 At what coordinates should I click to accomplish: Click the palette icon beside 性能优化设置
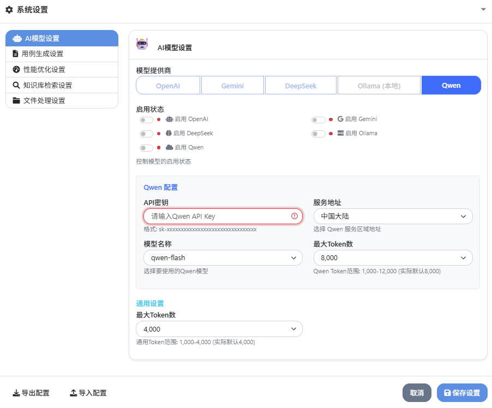point(16,69)
